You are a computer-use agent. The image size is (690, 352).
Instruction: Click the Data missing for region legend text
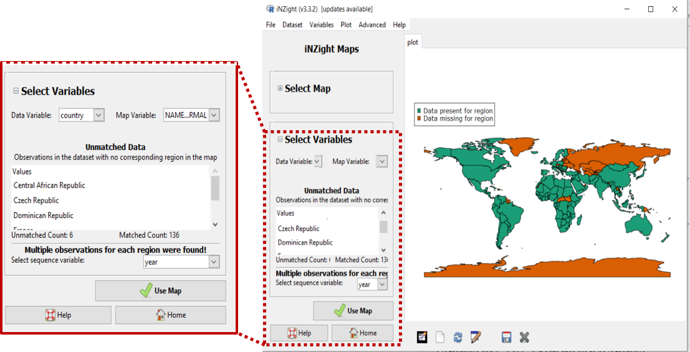click(x=458, y=119)
